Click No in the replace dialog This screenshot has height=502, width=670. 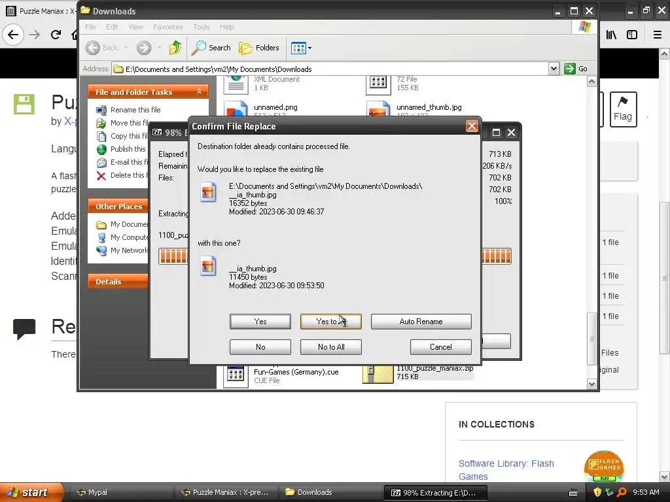(260, 347)
